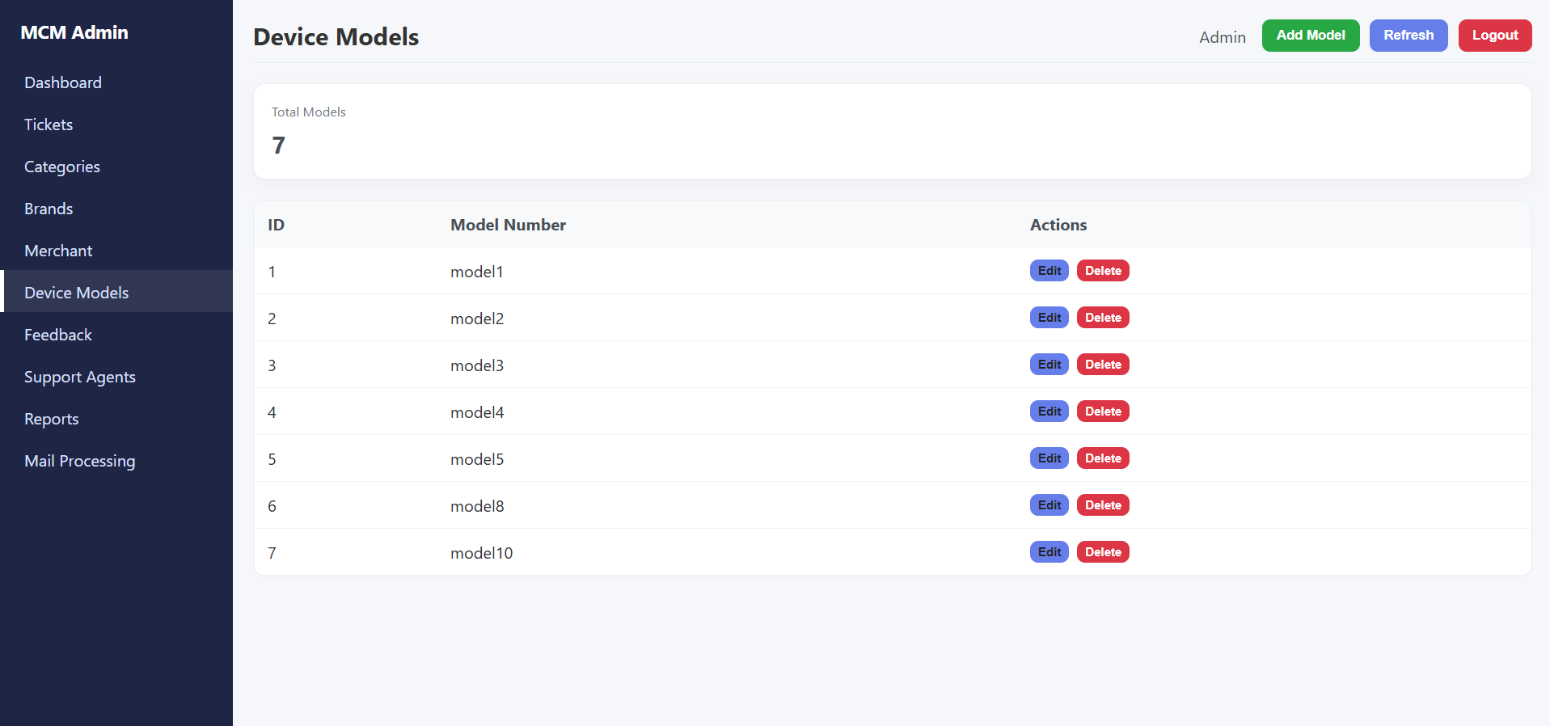Open Categories from the sidebar
This screenshot has height=726, width=1550.
pos(62,167)
